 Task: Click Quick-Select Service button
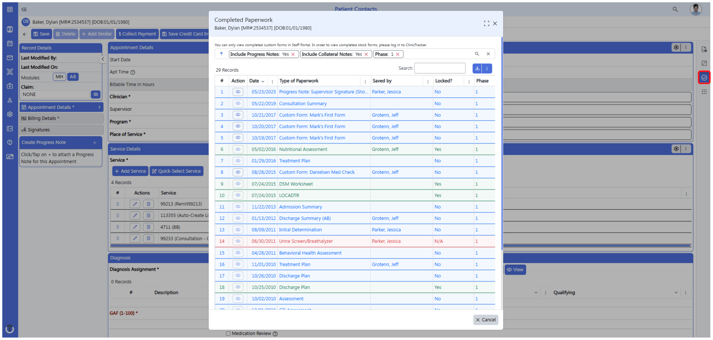[x=176, y=171]
